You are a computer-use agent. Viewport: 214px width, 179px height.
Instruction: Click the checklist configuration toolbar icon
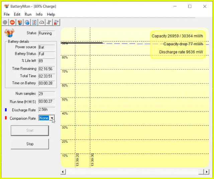point(34,22)
